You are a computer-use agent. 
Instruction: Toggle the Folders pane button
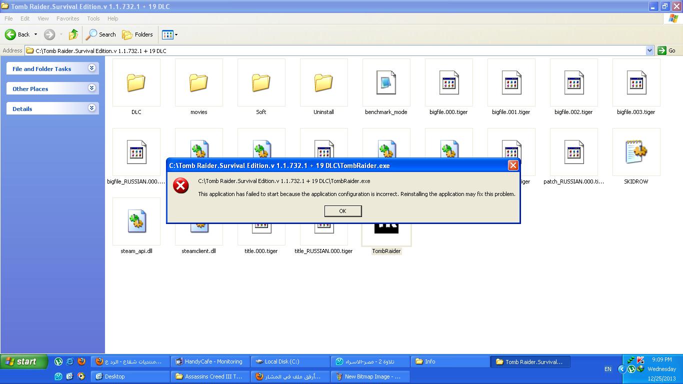tap(137, 34)
